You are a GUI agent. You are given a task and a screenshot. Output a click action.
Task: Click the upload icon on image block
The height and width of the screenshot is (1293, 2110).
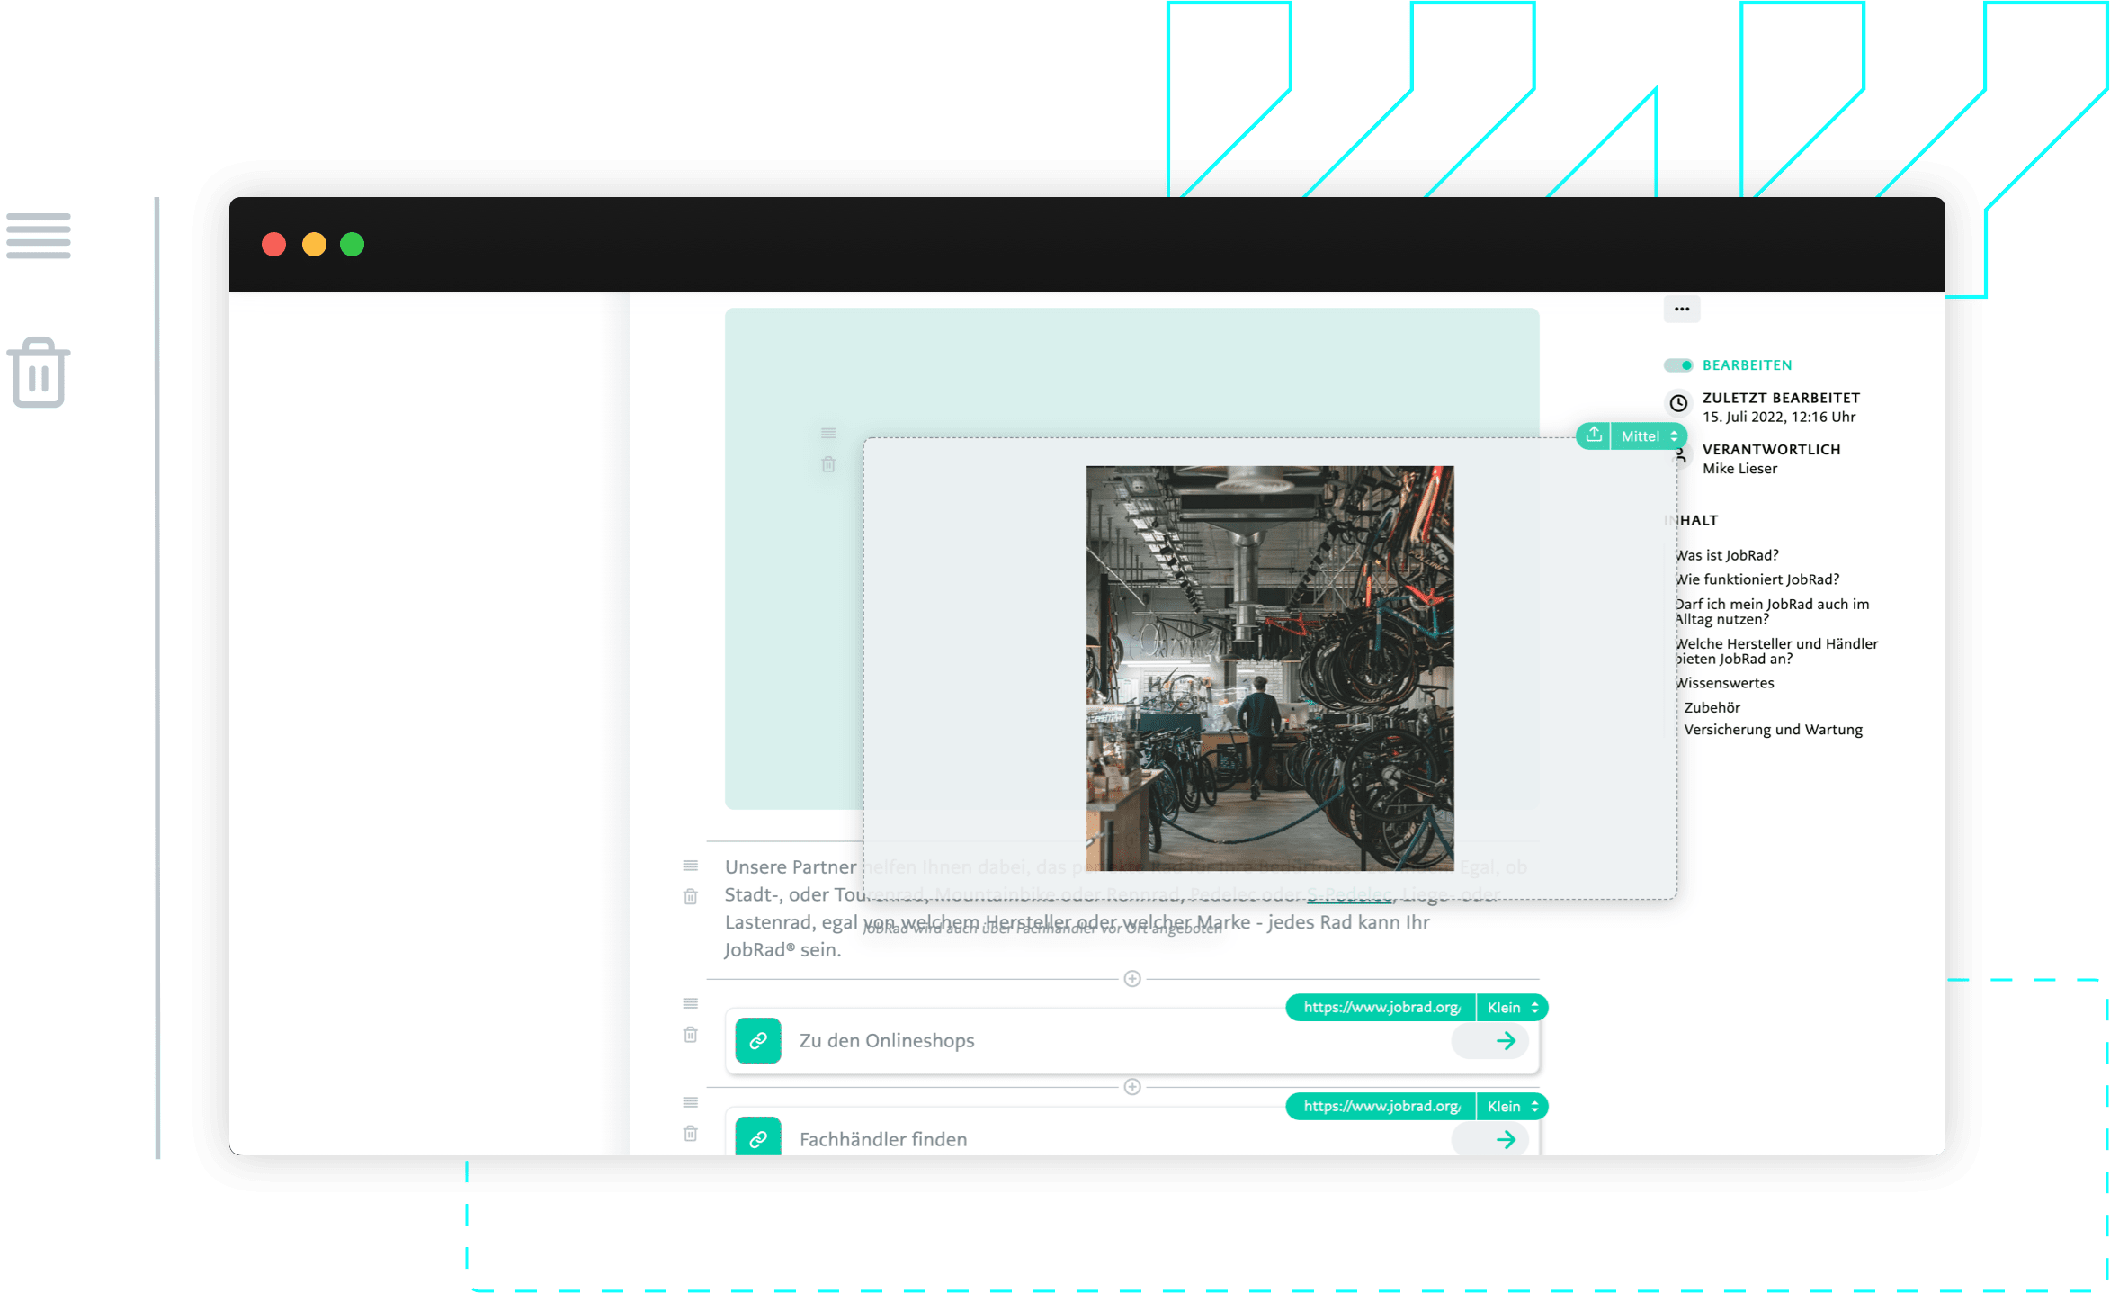[x=1593, y=435]
